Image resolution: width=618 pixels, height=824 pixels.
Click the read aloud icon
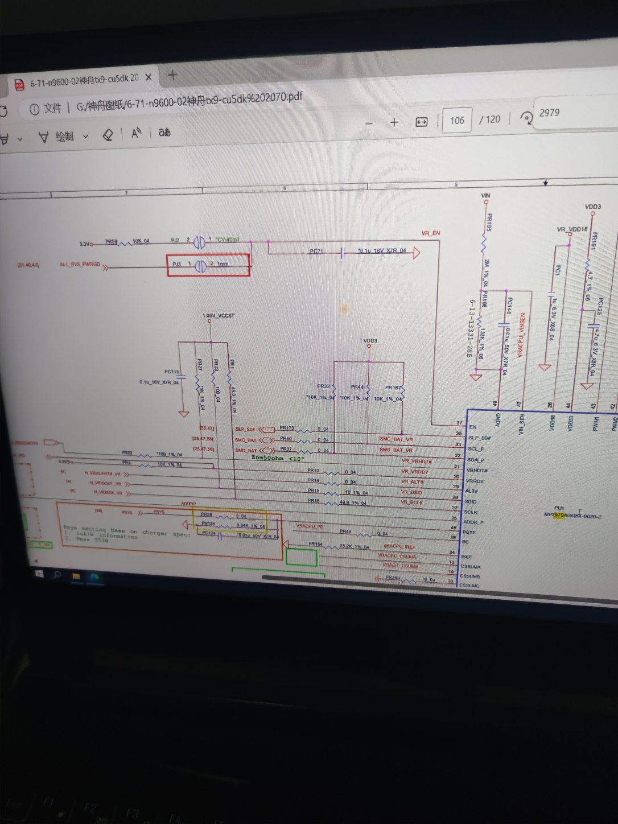tap(136, 134)
